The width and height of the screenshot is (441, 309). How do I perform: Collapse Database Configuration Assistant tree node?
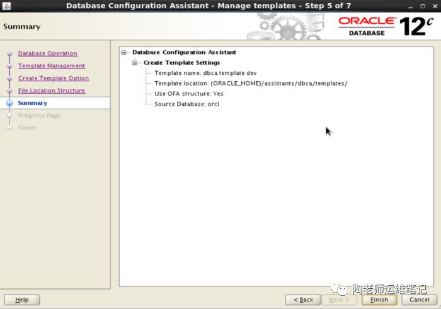(x=123, y=52)
